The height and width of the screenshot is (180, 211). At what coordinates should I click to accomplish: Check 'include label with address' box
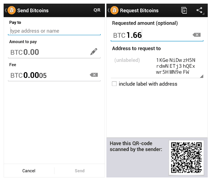[114, 84]
